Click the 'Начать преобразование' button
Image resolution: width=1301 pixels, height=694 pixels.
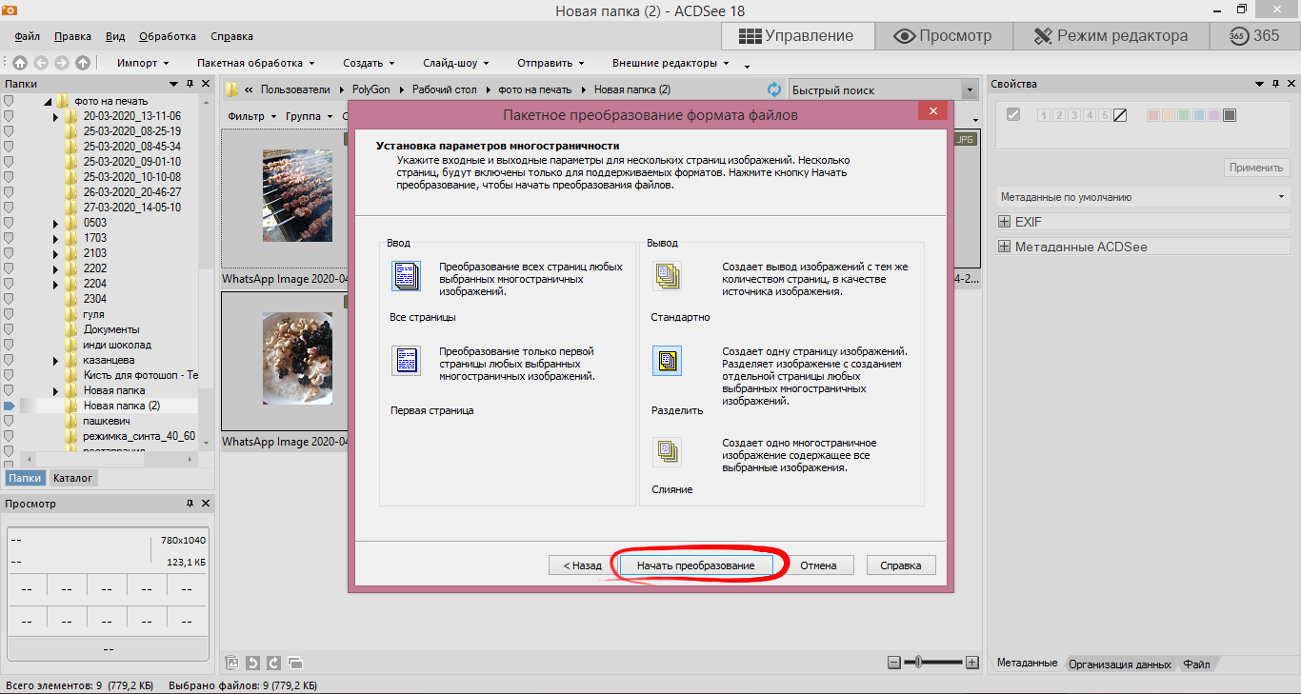[695, 565]
